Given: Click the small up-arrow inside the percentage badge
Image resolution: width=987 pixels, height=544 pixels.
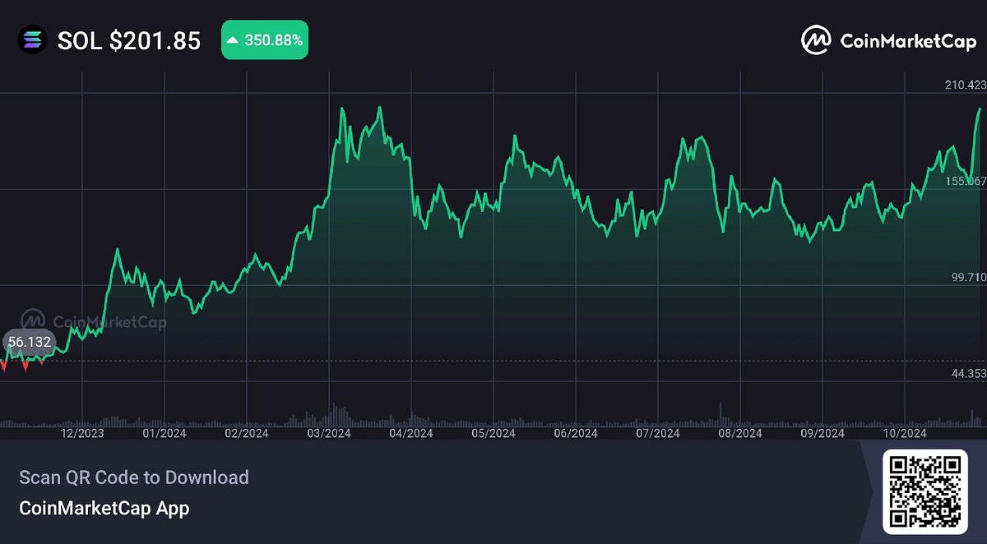Looking at the screenshot, I should click(x=234, y=40).
